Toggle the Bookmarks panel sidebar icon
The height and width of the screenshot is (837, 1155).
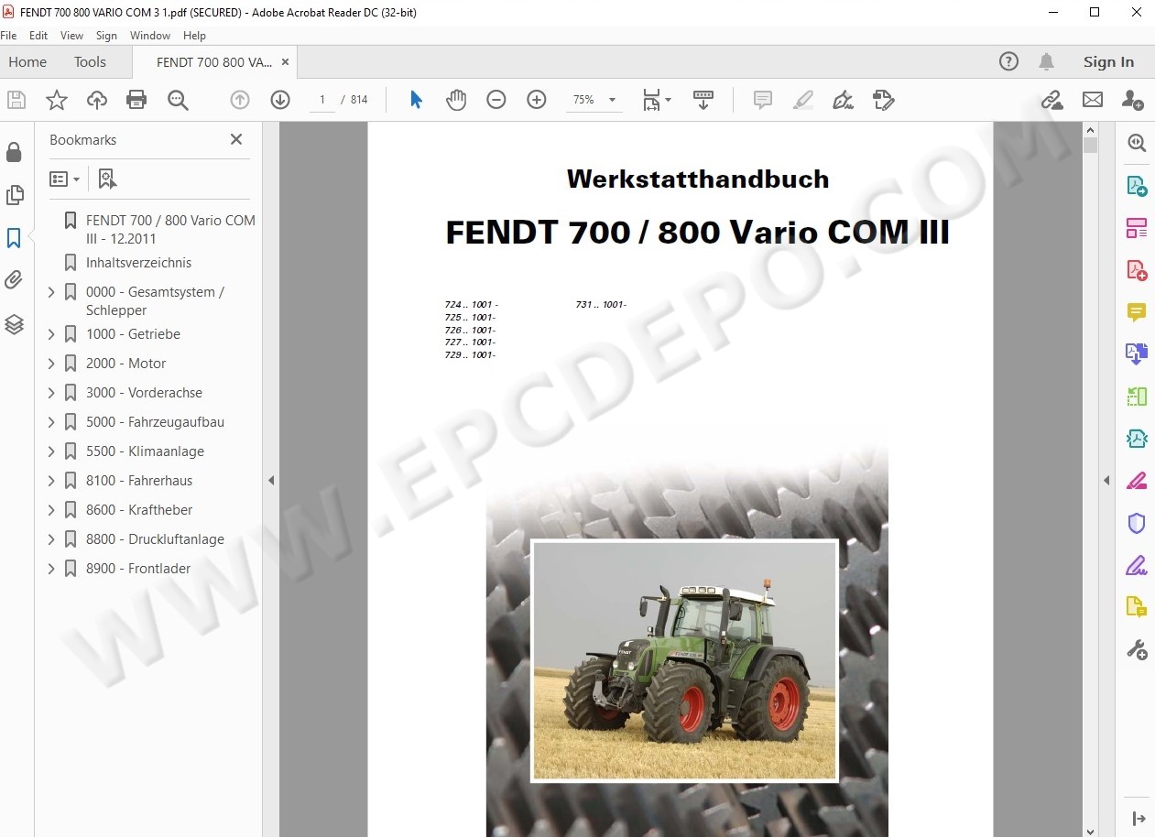(14, 238)
